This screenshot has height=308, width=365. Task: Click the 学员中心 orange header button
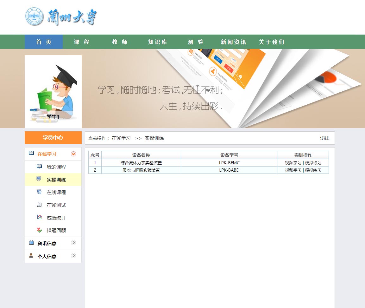point(53,138)
